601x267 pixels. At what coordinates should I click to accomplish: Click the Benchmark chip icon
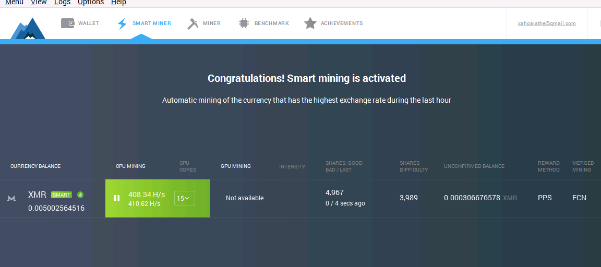pyautogui.click(x=244, y=23)
